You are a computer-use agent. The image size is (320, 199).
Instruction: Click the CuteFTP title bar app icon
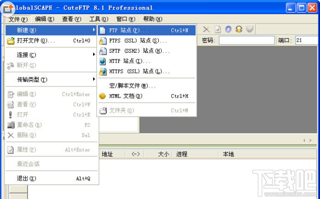click(x=8, y=8)
